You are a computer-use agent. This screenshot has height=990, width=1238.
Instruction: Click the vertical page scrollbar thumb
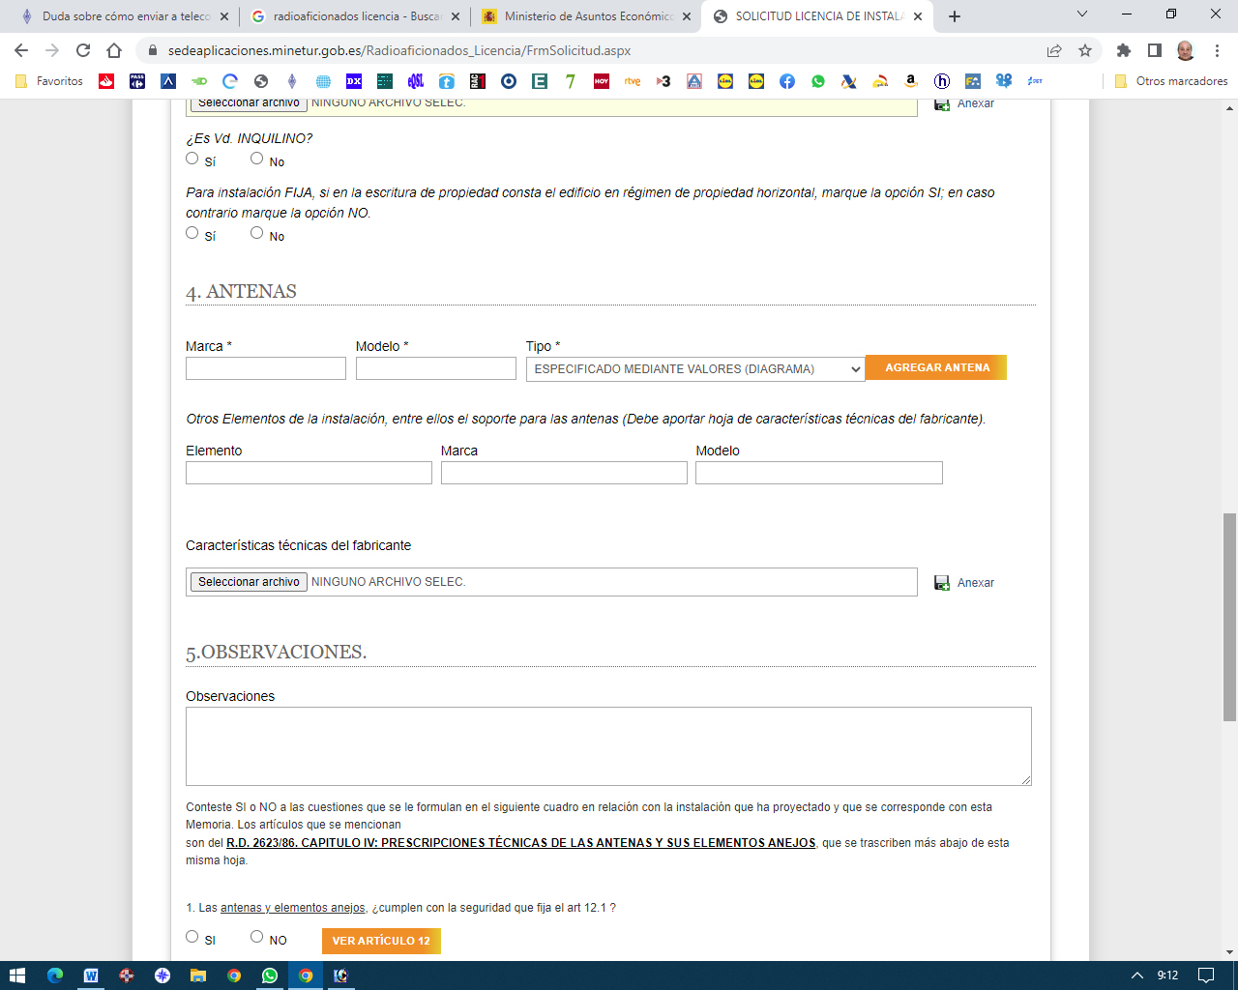1229,617
